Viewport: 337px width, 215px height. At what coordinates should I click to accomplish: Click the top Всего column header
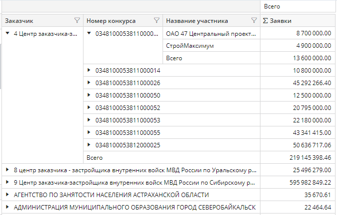[x=298, y=6]
